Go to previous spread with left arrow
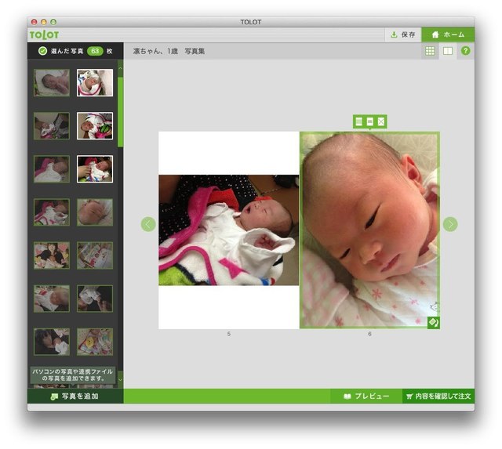 click(x=148, y=224)
